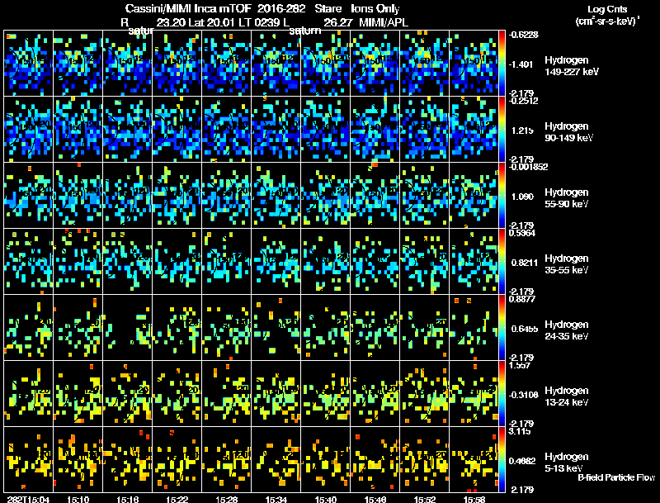Viewport: 660px width, 503px height.
Task: Click the color bar beside Hydrogen 55-90 keV
Action: [502, 196]
